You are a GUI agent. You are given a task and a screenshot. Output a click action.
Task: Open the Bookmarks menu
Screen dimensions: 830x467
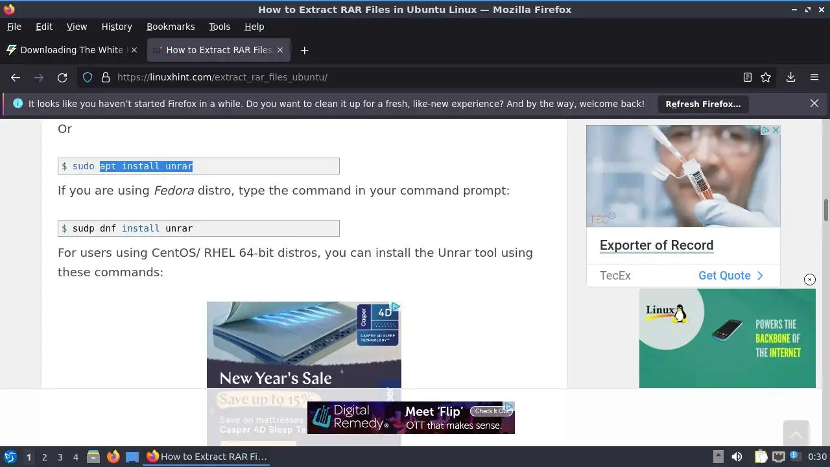(171, 27)
